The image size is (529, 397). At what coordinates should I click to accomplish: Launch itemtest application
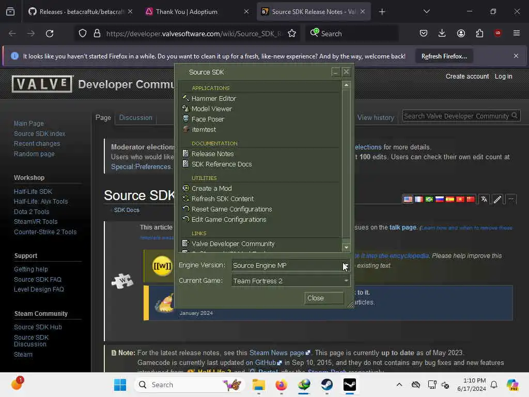204,130
